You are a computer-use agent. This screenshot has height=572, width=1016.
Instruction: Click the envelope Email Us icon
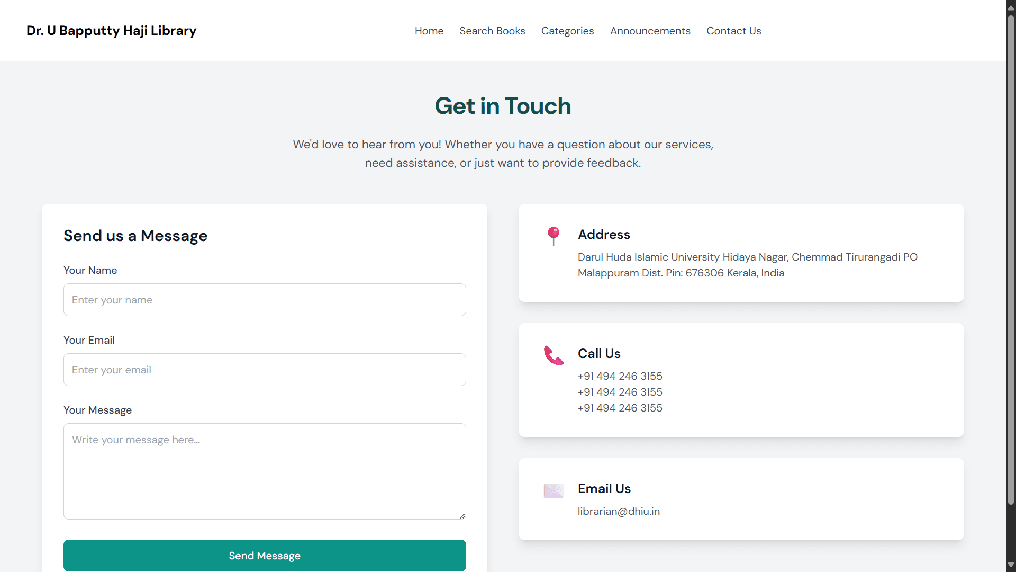[x=554, y=490]
